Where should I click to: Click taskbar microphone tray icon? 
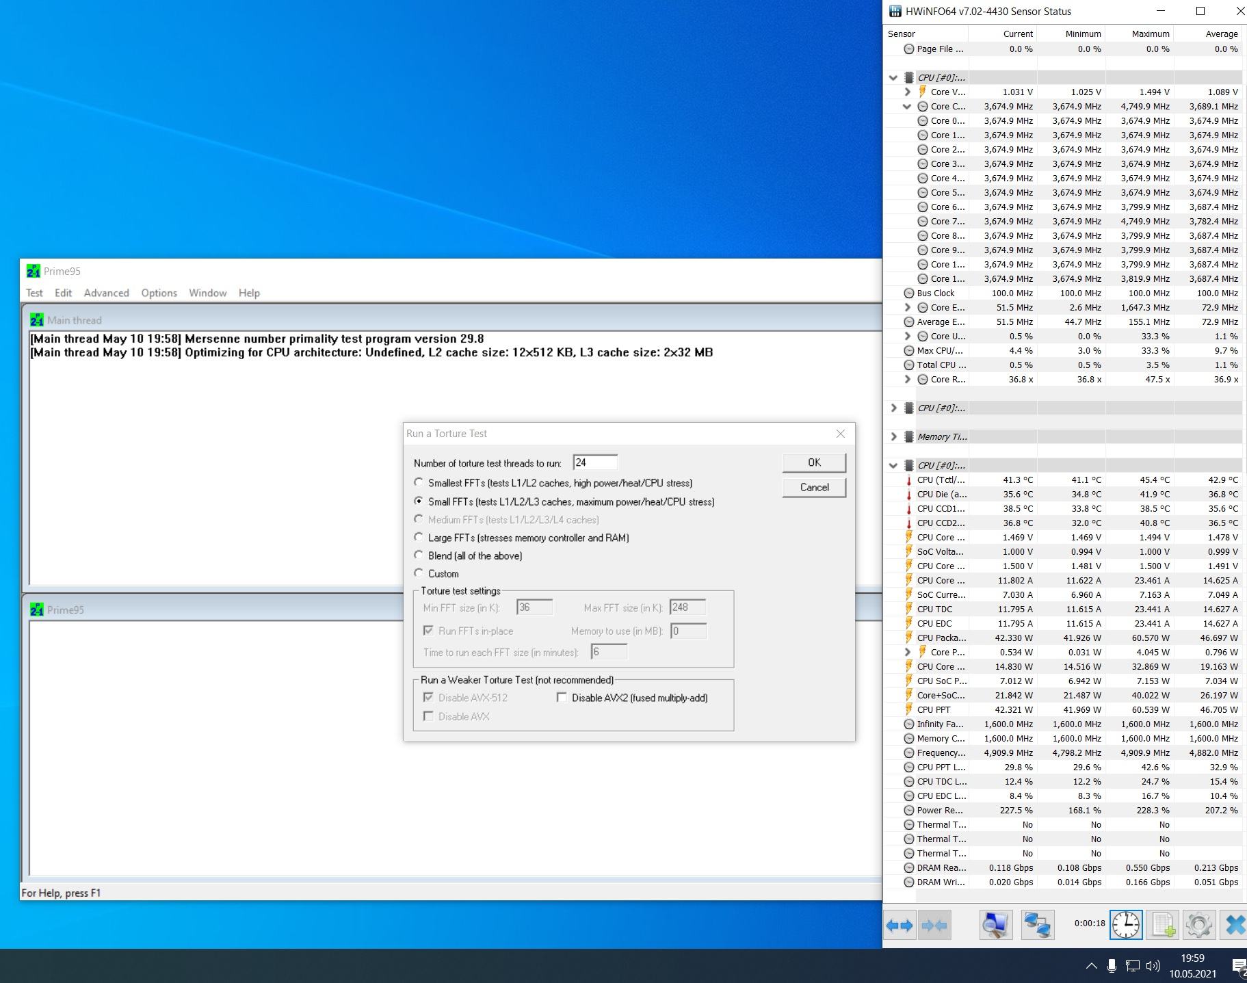point(1112,966)
